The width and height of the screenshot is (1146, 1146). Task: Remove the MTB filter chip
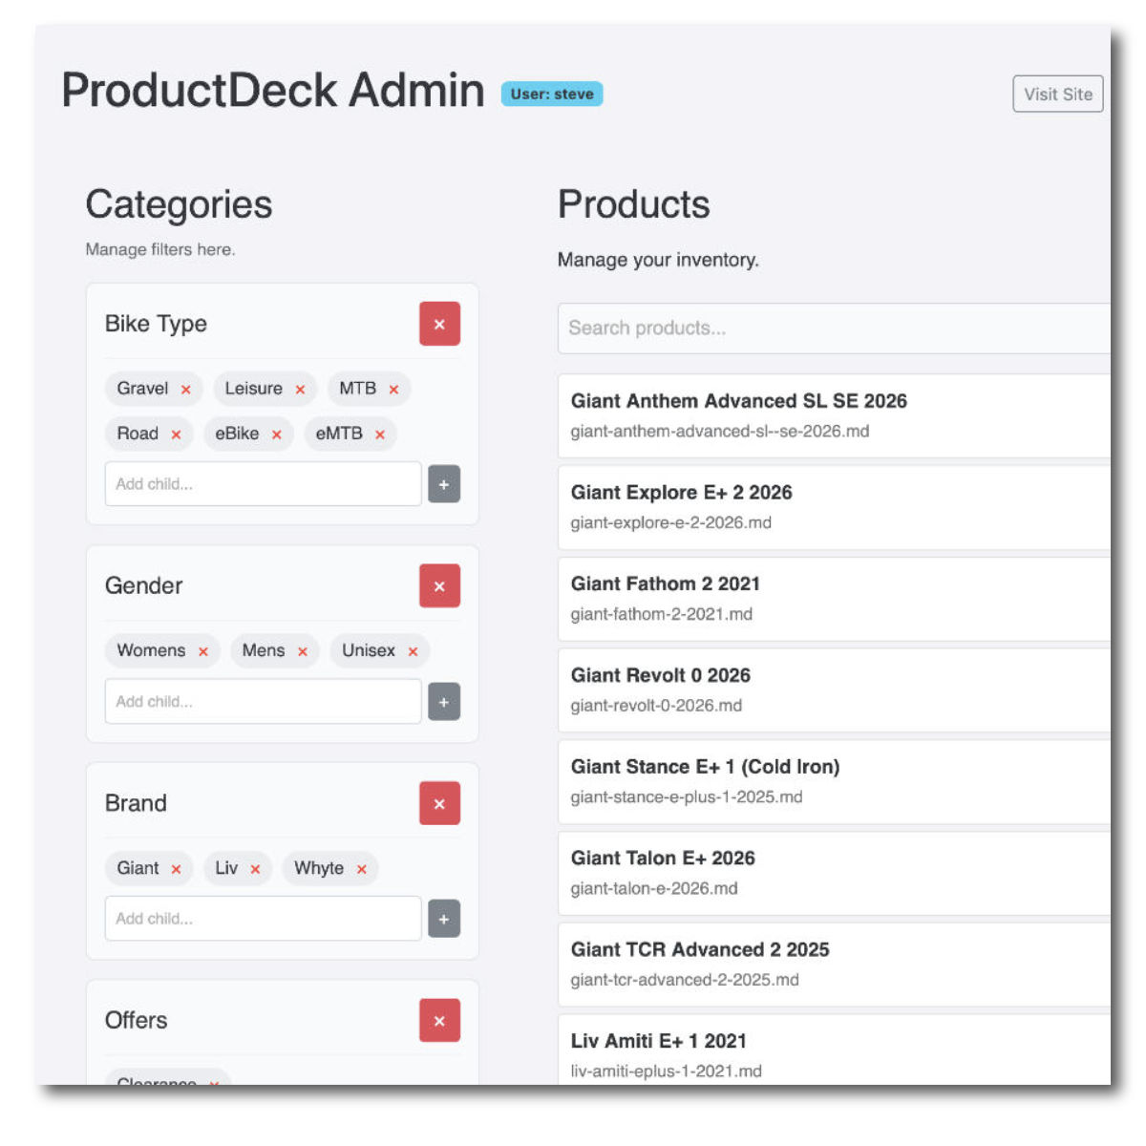(x=394, y=389)
